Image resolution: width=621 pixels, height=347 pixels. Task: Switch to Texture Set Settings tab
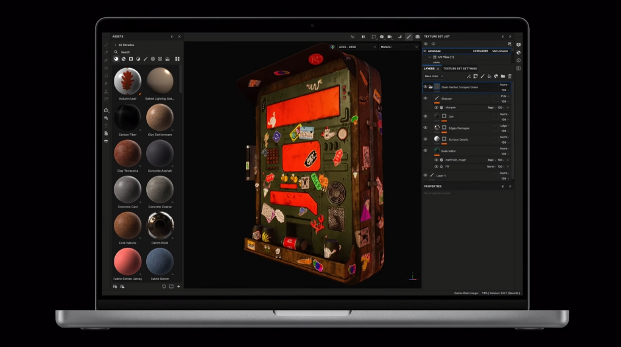coord(460,69)
